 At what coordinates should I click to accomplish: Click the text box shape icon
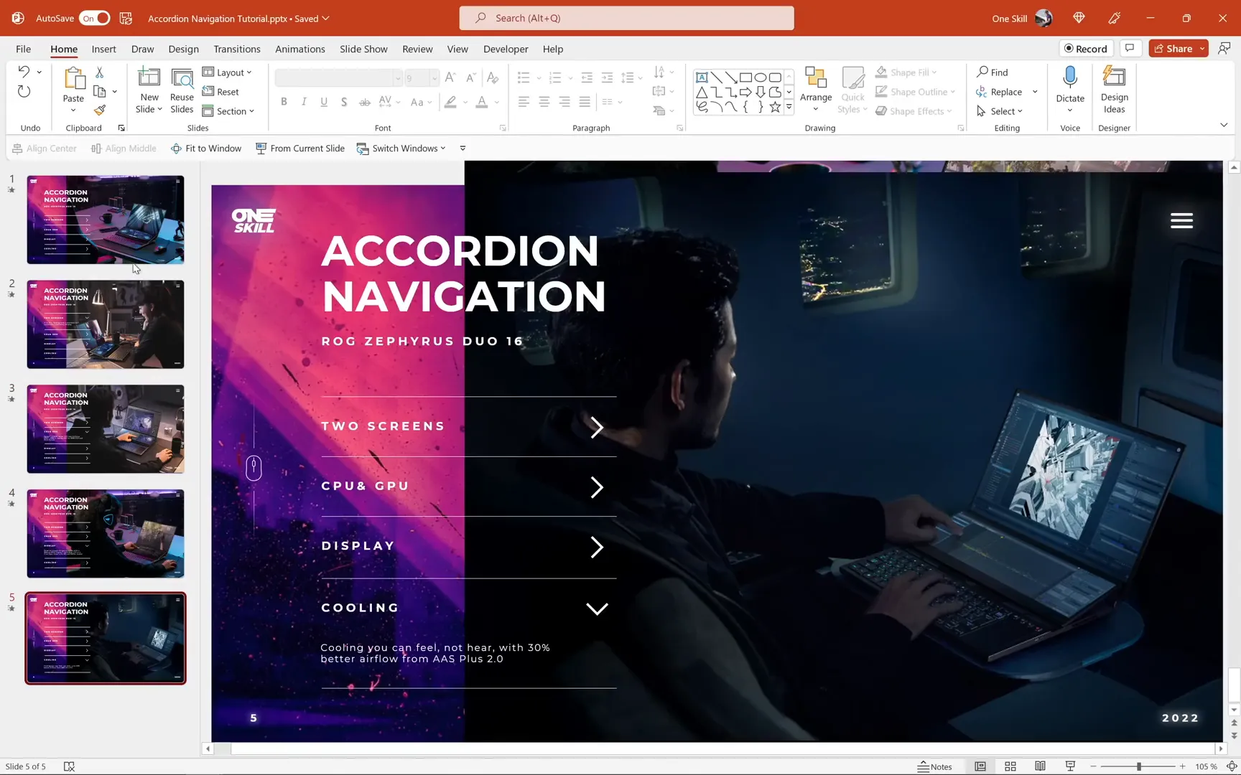point(702,77)
